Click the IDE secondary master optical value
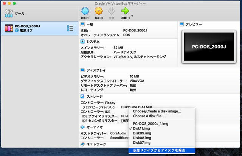Image resolution: width=242 pixels, height=156 pixels. (x=125, y=121)
